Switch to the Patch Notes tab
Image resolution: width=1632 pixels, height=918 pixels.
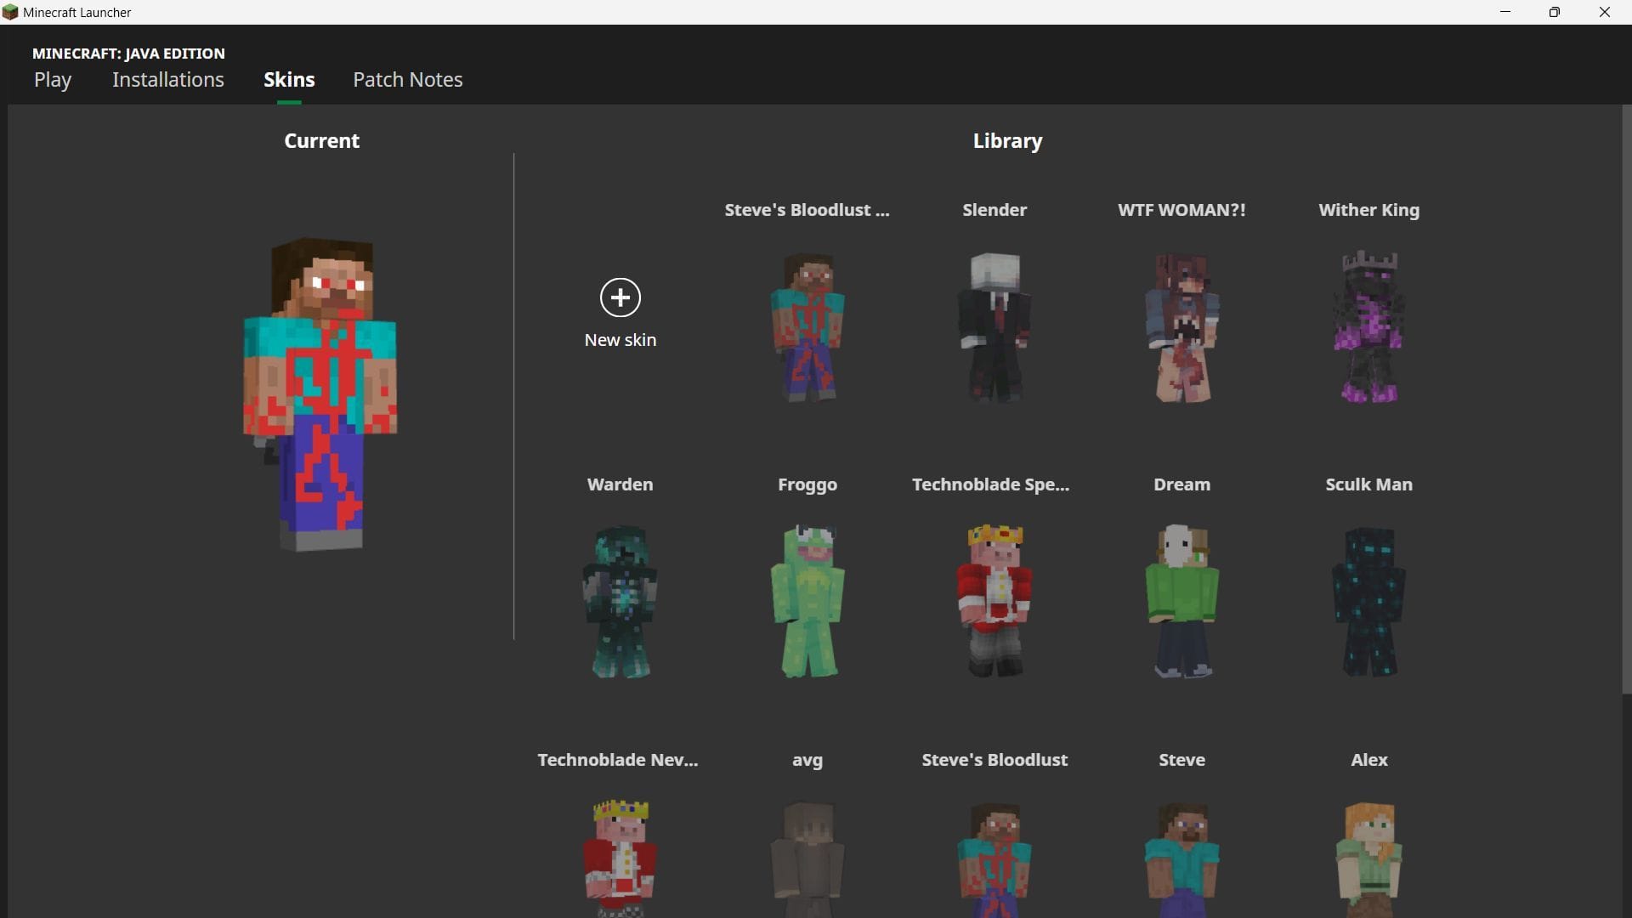[407, 79]
